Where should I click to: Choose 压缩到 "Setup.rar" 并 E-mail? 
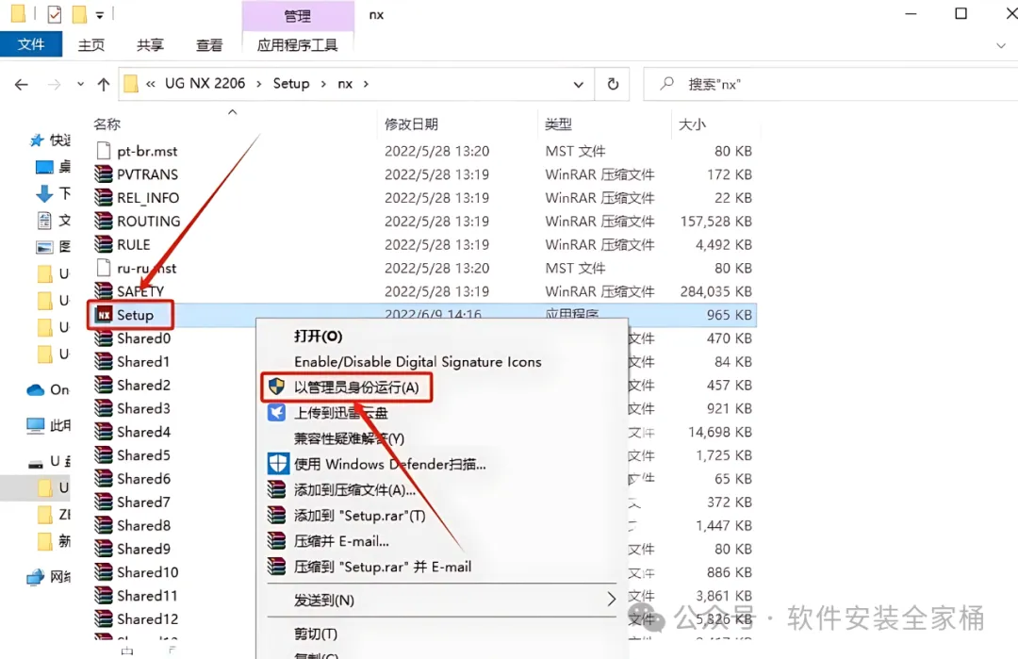[x=383, y=567]
